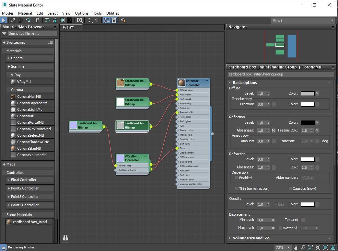
Task: Activate the Zoom Region tool
Action: tap(310, 247)
